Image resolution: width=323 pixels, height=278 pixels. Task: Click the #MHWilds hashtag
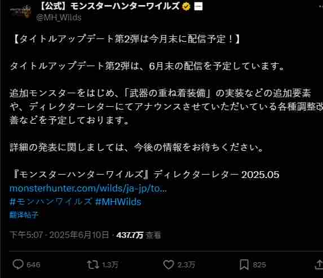coord(118,202)
